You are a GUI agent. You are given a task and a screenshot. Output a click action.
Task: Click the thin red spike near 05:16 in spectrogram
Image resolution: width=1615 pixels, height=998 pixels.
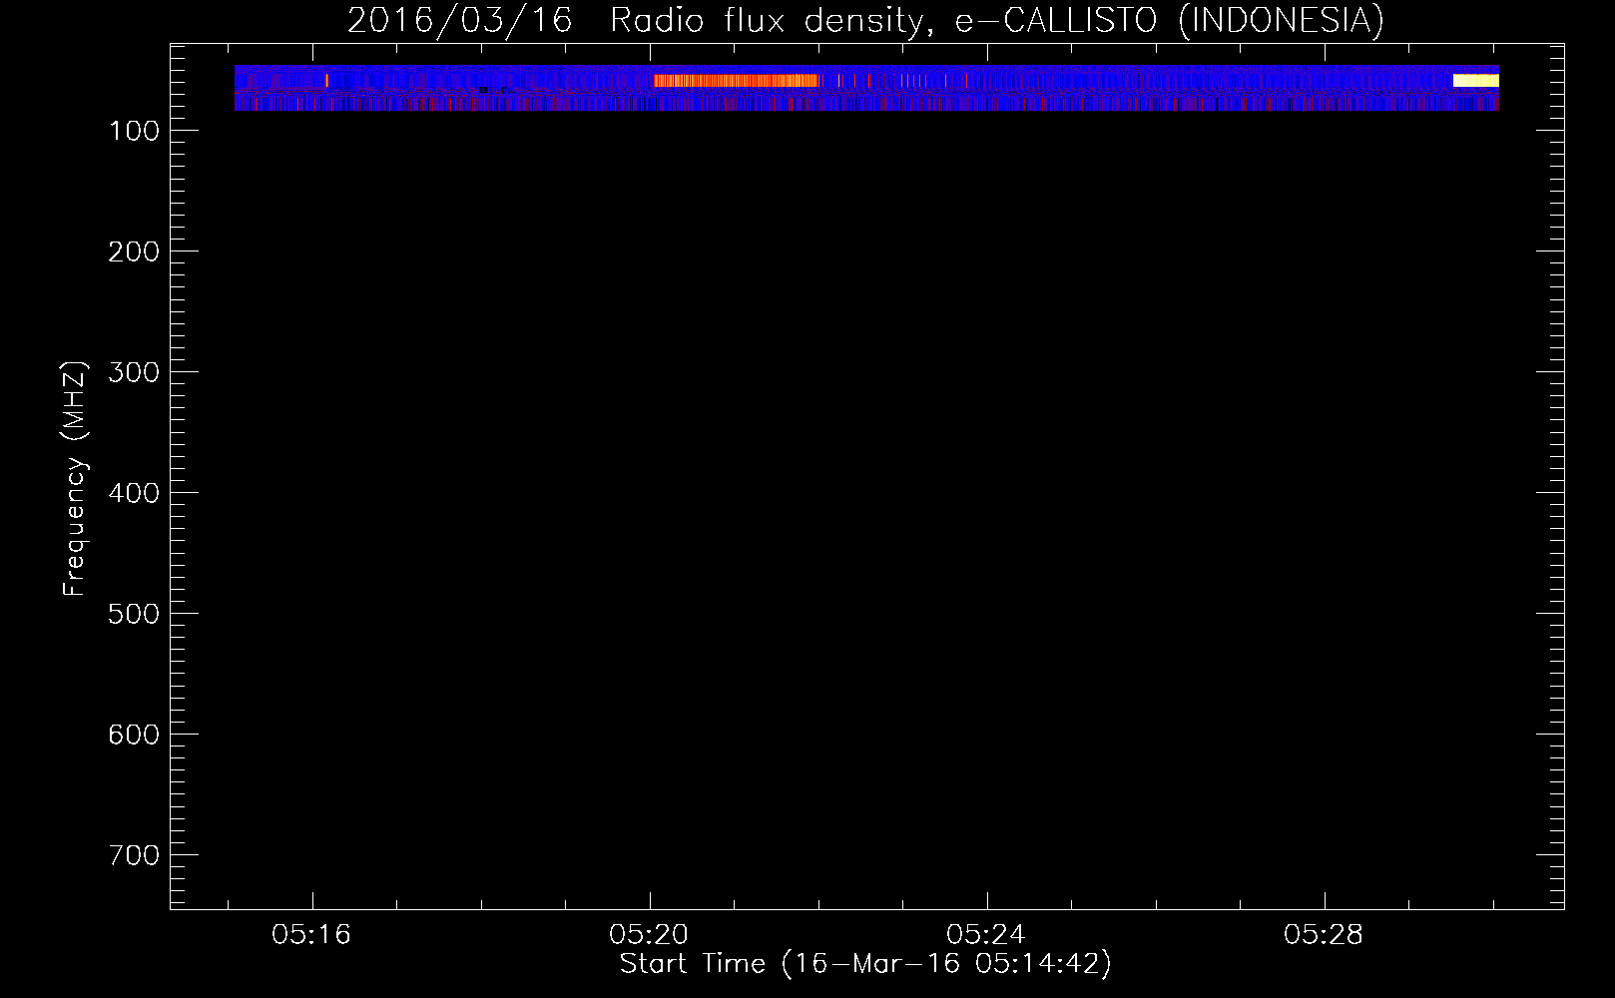point(326,81)
